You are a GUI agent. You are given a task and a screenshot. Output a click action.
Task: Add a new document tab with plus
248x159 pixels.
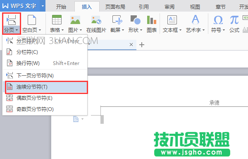click(142, 45)
